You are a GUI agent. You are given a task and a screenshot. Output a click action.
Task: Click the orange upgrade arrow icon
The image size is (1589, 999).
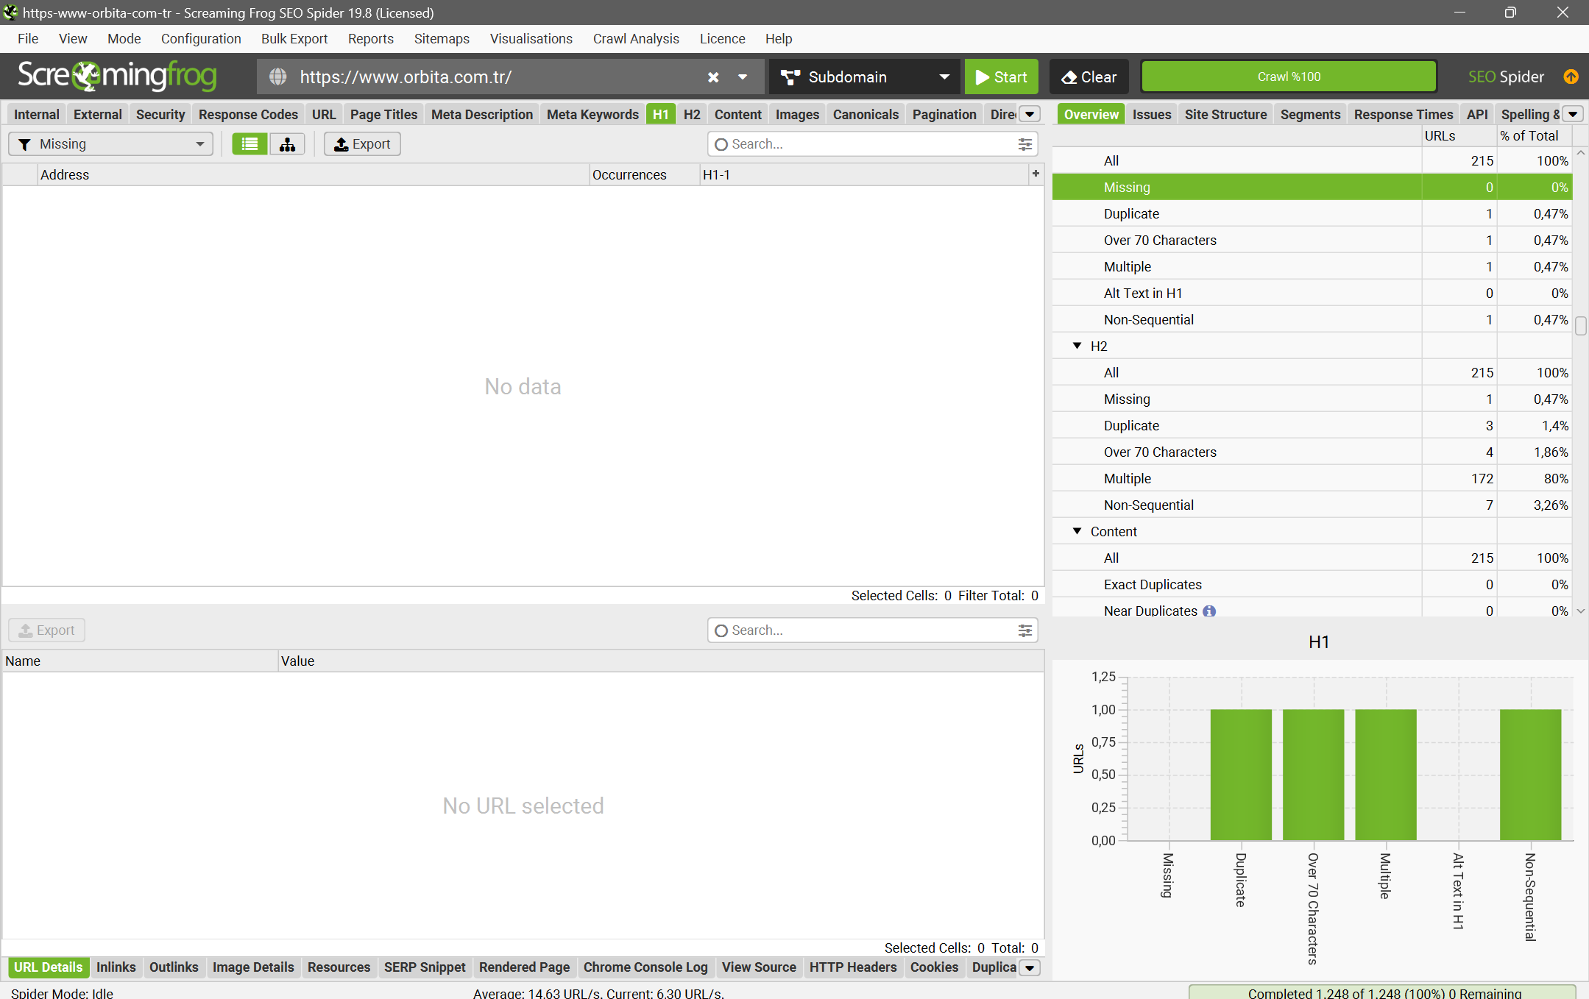(1571, 77)
